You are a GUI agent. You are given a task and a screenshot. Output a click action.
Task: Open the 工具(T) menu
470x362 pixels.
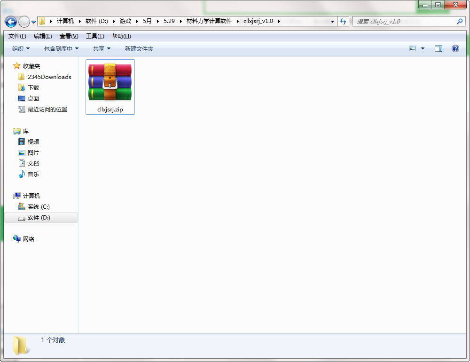tap(95, 36)
